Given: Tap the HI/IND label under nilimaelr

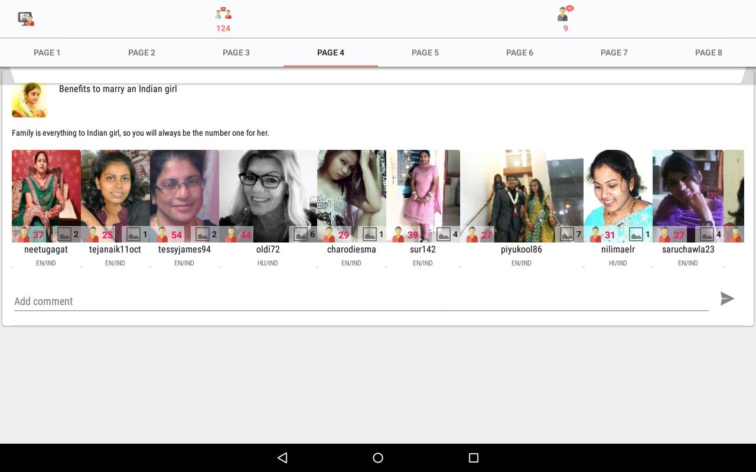Looking at the screenshot, I should tap(618, 263).
